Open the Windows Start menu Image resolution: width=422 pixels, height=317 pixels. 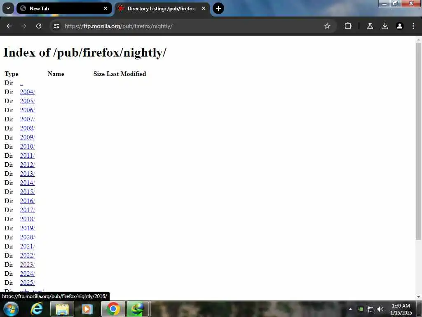pos(11,309)
